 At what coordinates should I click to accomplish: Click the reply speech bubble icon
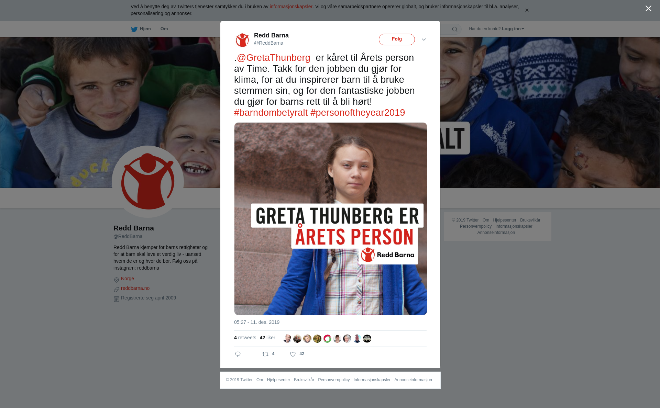(x=238, y=354)
